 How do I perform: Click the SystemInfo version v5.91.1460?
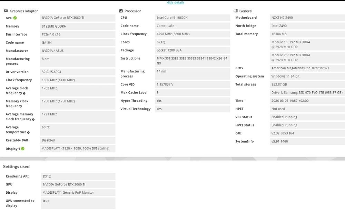pos(307,141)
